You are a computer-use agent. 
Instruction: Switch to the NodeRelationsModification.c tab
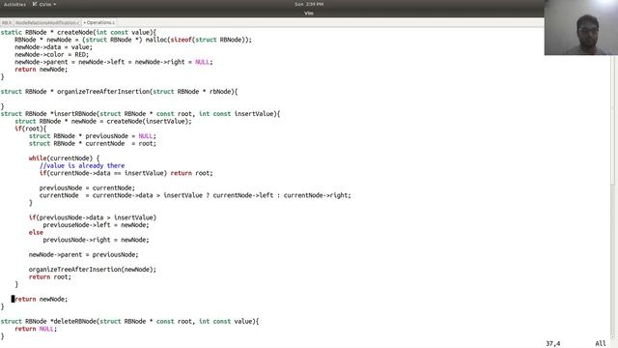click(47, 22)
